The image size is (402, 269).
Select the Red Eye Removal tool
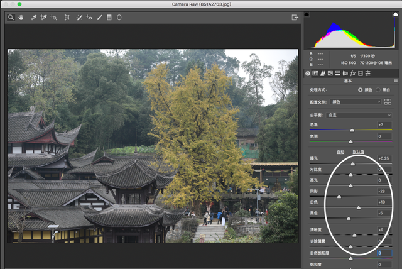pos(89,18)
